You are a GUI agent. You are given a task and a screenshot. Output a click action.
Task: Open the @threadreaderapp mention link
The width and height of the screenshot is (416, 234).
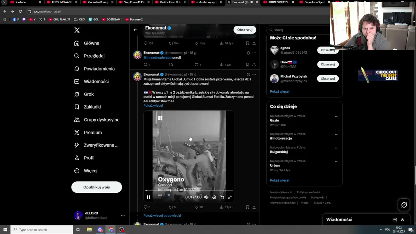[x=157, y=58]
